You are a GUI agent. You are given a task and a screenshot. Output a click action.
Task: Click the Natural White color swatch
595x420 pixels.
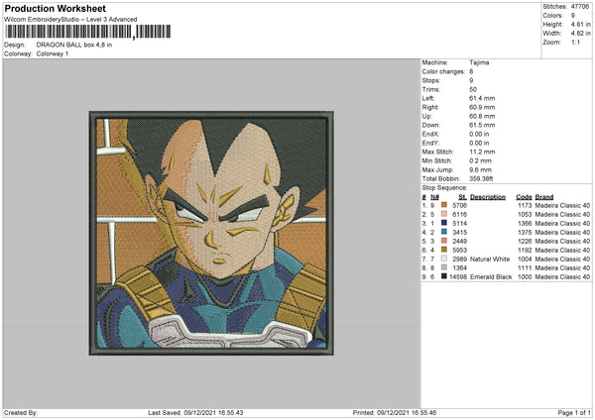point(444,259)
